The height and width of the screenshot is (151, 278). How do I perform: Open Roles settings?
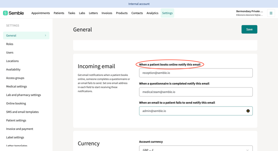coord(10,44)
